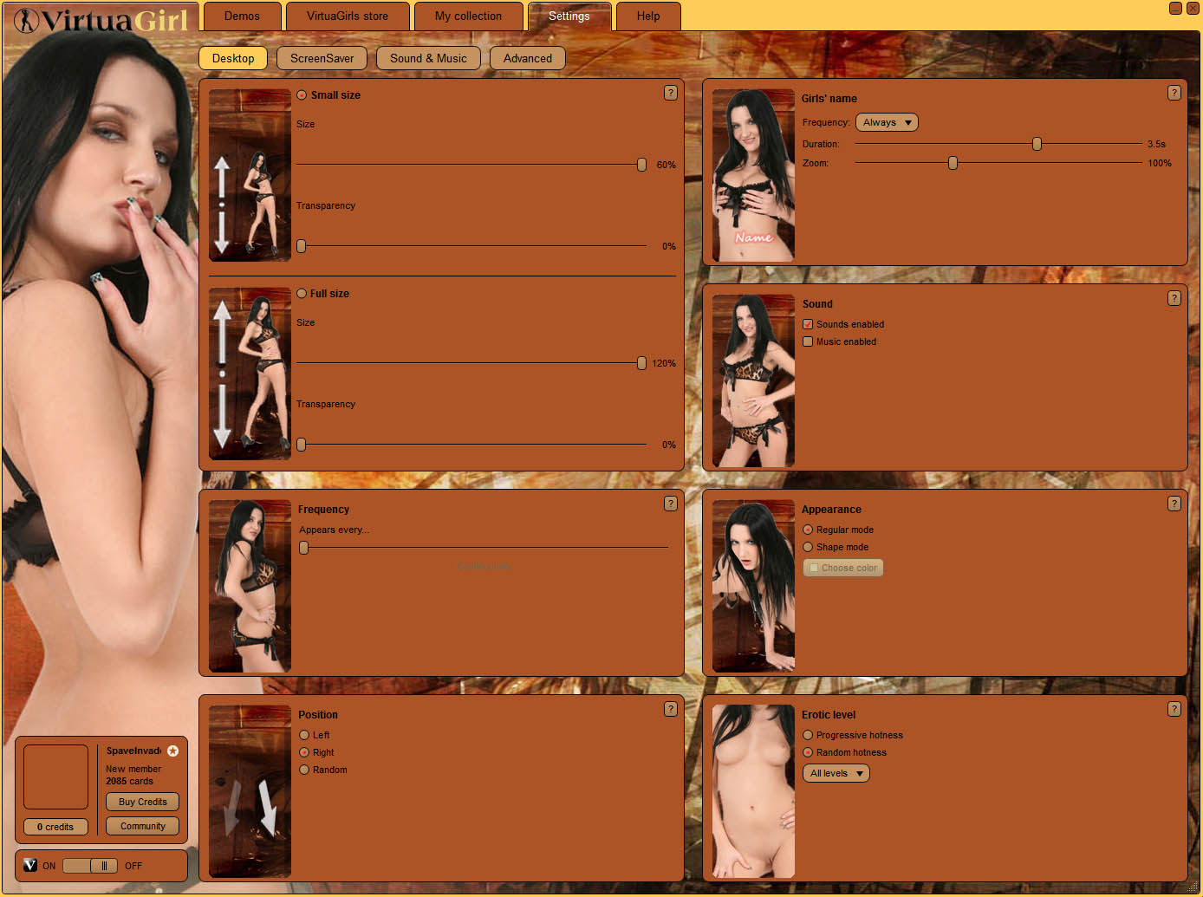Image resolution: width=1203 pixels, height=897 pixels.
Task: Click the empty profile picture box
Action: point(56,777)
